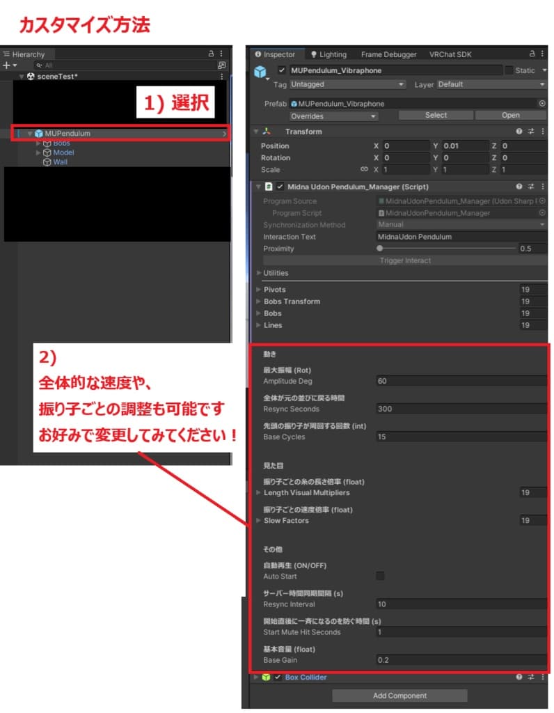The width and height of the screenshot is (554, 713).
Task: Click the Trigger Interact button
Action: coord(405,260)
